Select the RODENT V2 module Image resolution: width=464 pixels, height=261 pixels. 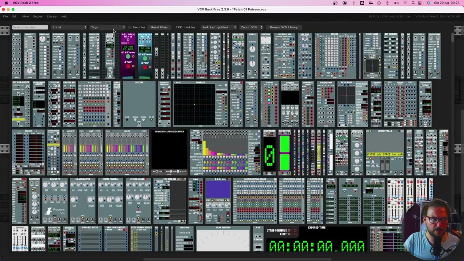point(55,200)
